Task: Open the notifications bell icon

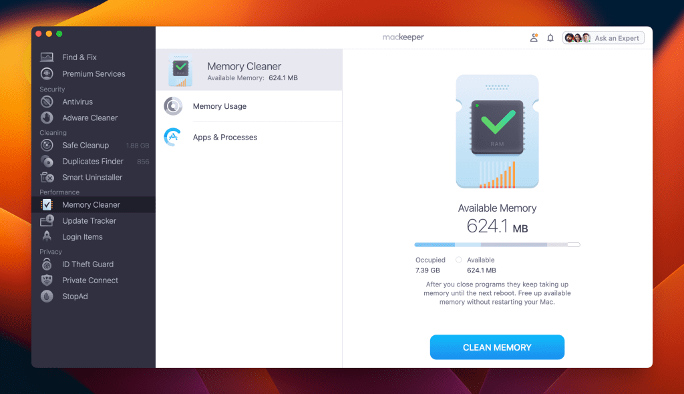Action: pos(550,38)
